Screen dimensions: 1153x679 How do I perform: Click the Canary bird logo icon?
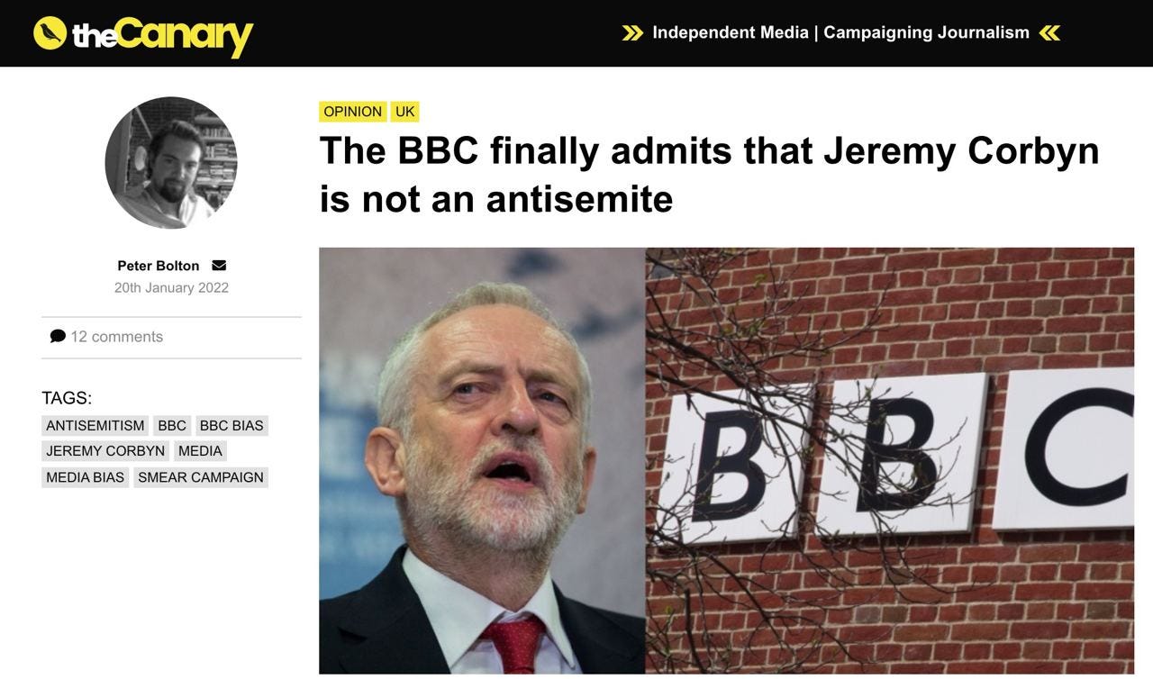click(50, 33)
